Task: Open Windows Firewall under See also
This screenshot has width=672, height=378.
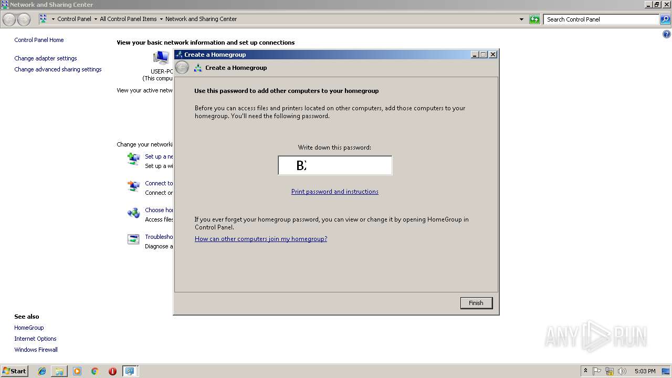Action: point(36,350)
